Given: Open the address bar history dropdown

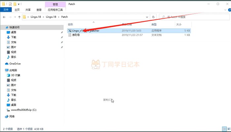Looking at the screenshot, I should [147, 16].
